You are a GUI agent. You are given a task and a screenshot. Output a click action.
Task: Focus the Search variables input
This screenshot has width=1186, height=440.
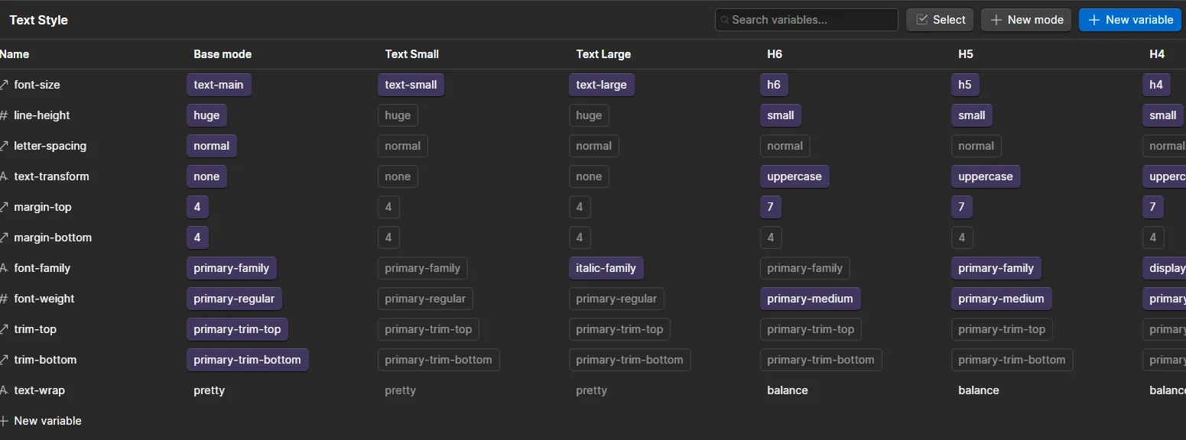pos(807,20)
